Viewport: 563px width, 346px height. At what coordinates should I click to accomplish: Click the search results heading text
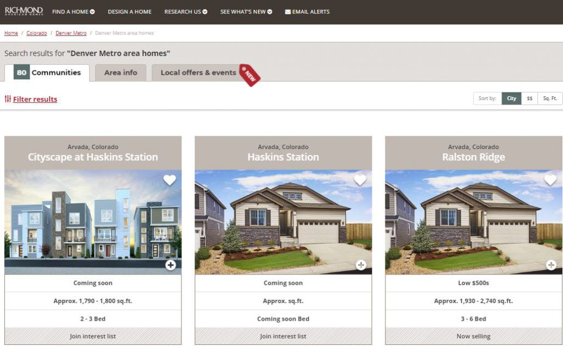[x=87, y=53]
